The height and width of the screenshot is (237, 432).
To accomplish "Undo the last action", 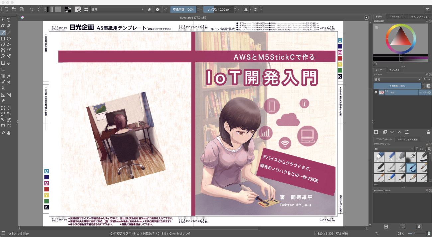I will pyautogui.click(x=32, y=9).
